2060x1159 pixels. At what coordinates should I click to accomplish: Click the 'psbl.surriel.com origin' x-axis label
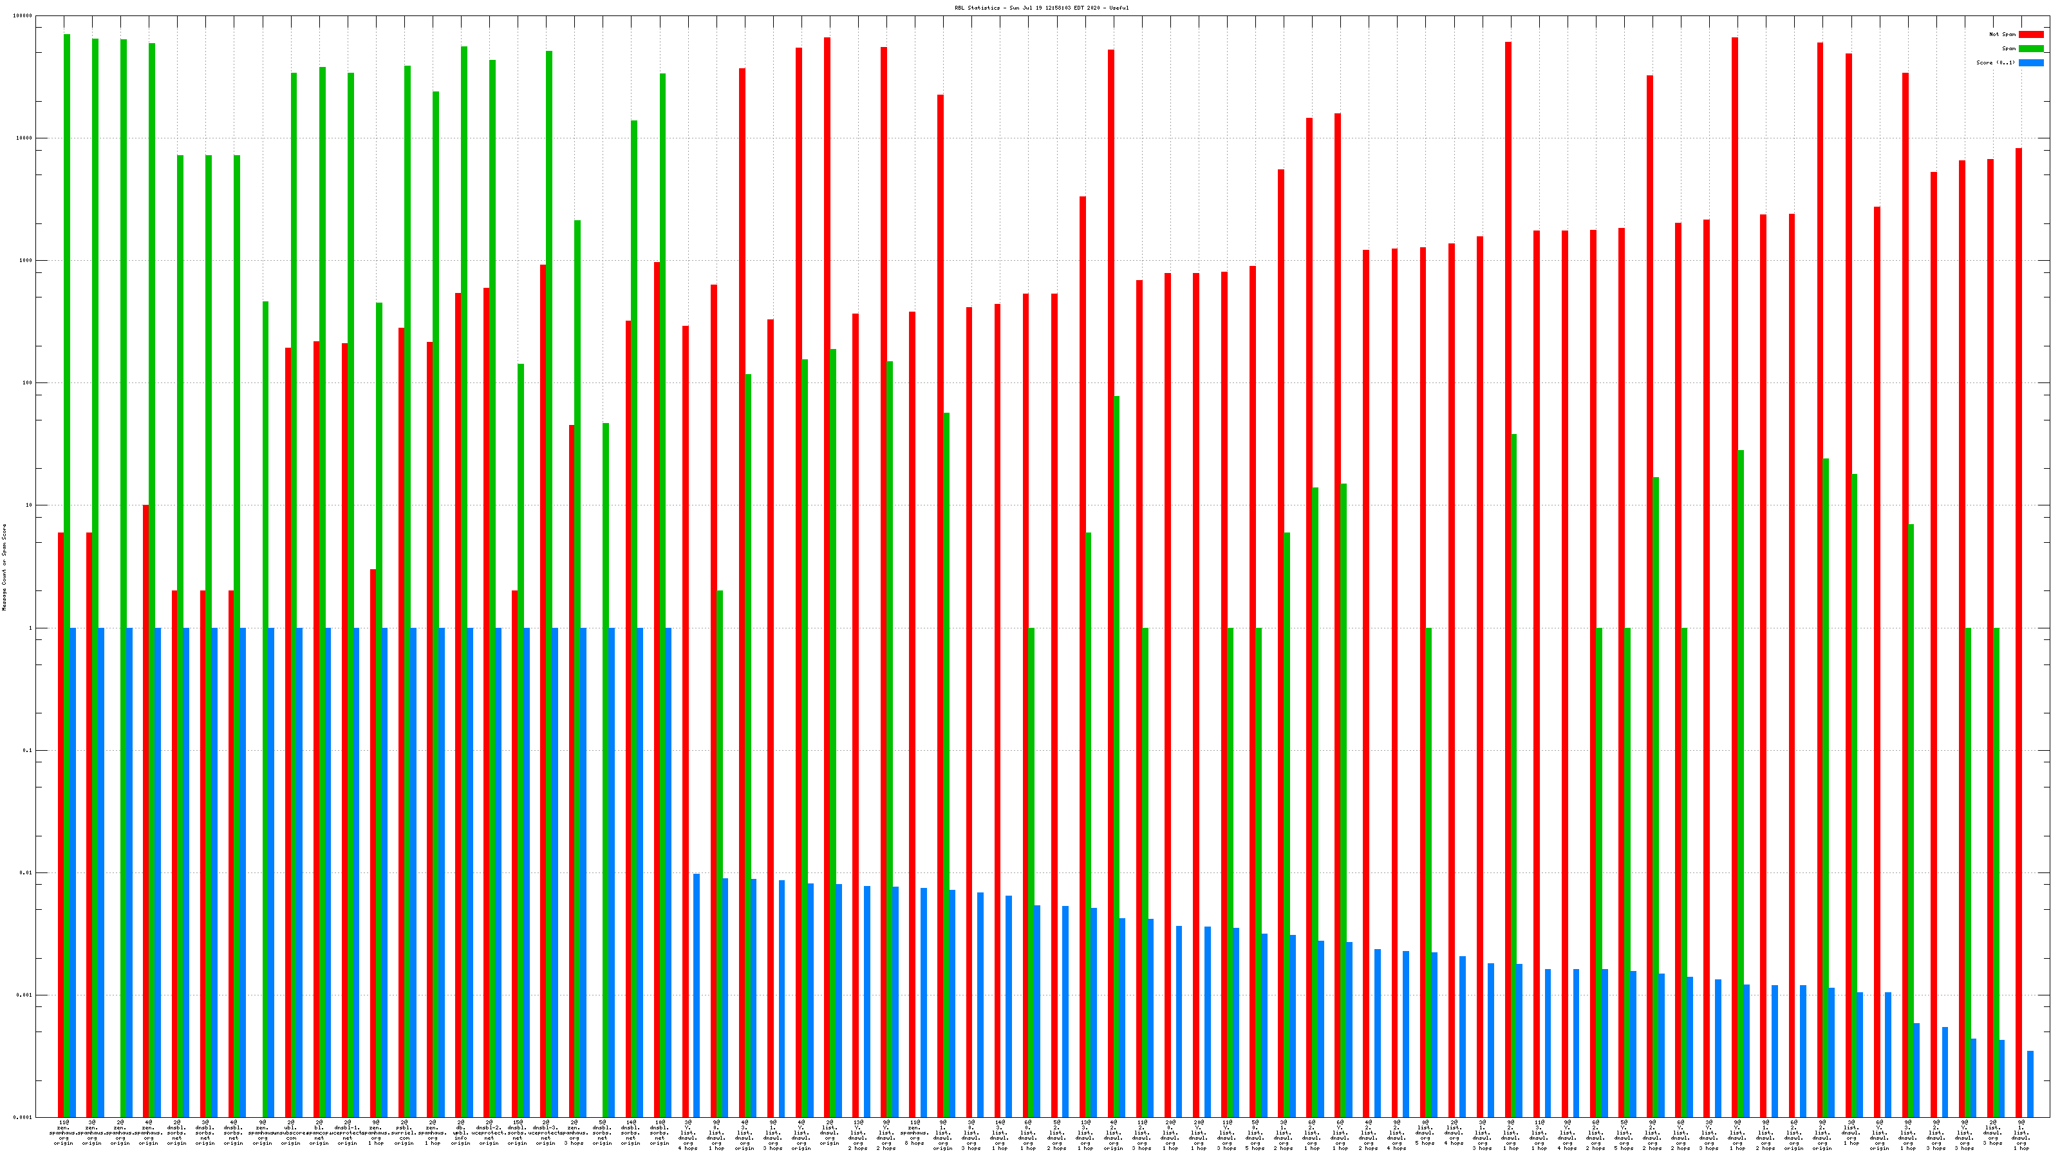pyautogui.click(x=404, y=1133)
